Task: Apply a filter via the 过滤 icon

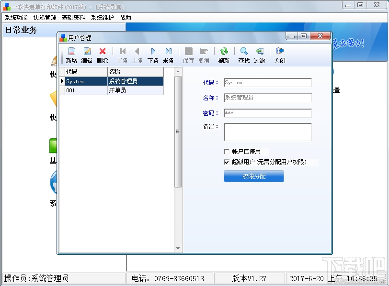Action: [260, 55]
